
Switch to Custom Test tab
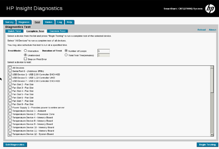tap(57, 31)
